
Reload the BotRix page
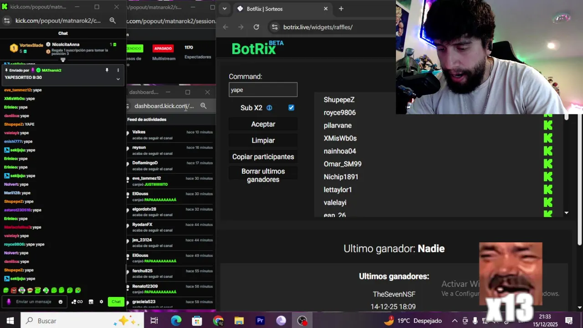(256, 27)
